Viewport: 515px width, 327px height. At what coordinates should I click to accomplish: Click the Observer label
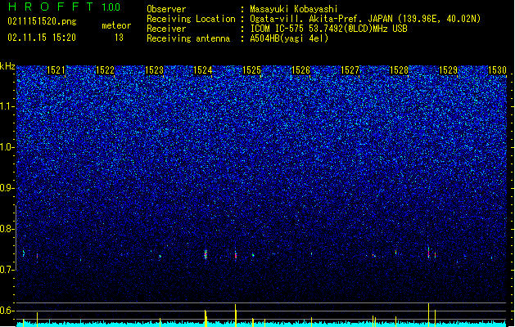(166, 9)
